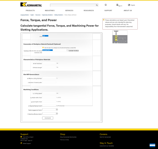Click the Axial Depth of slot input field
The width and height of the screenshot is (158, 149).
[49, 101]
